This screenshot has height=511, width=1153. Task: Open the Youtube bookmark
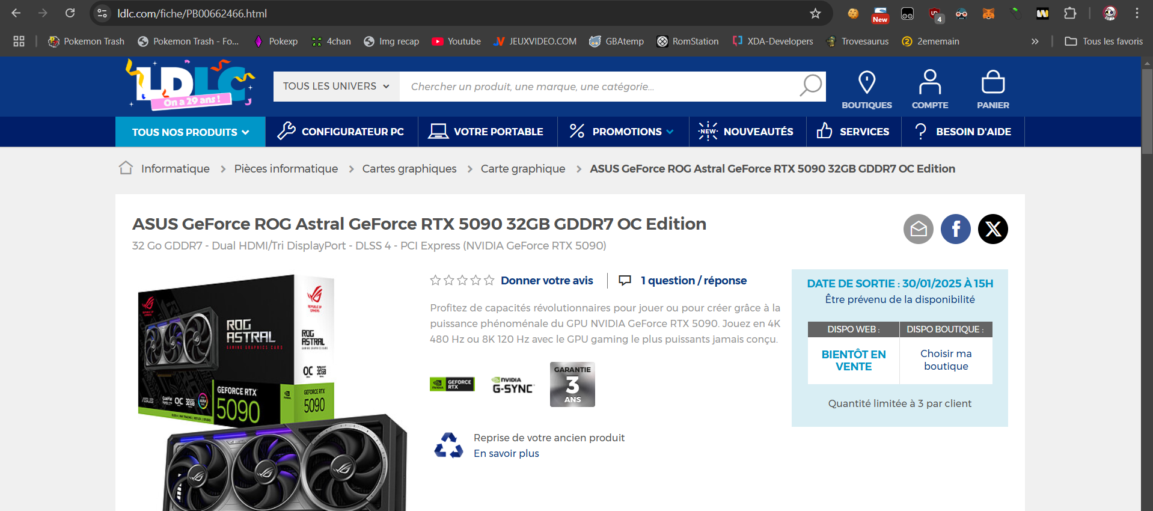456,41
